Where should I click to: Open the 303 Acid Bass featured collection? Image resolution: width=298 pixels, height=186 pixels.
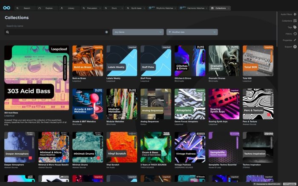pyautogui.click(x=37, y=78)
